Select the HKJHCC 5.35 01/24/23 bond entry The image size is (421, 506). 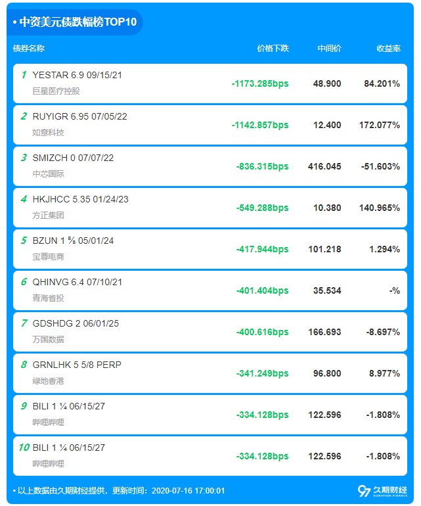210,208
